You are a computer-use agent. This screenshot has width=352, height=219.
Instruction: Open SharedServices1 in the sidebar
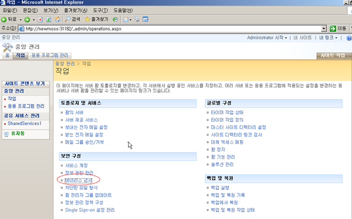(x=24, y=123)
